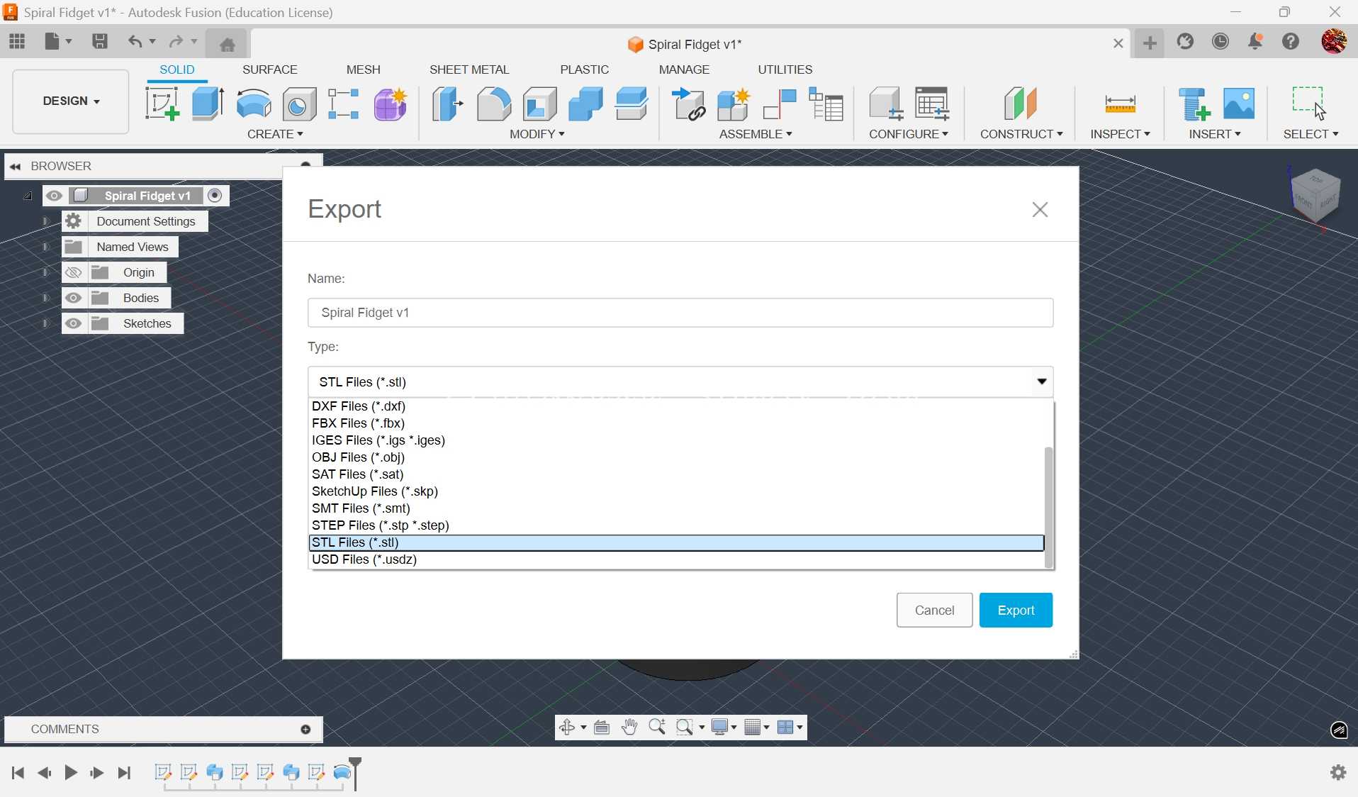Switch to the SHEET METAL tab

[469, 69]
